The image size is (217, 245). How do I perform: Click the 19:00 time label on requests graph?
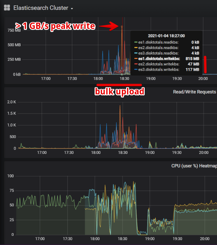tap(150, 152)
